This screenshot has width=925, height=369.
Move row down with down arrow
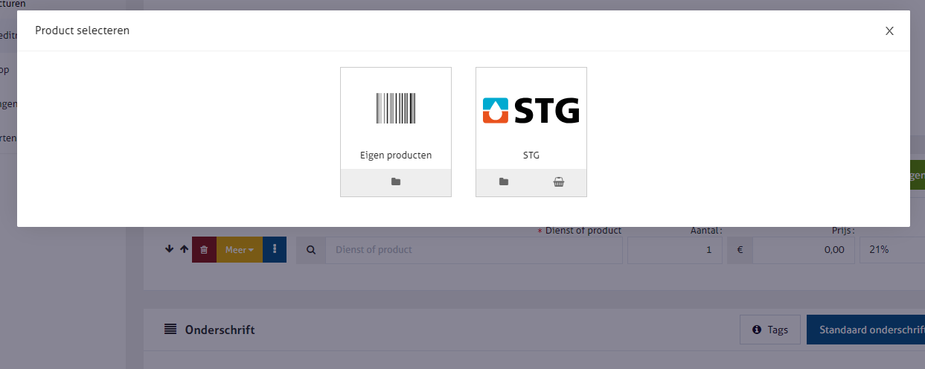[x=169, y=250]
